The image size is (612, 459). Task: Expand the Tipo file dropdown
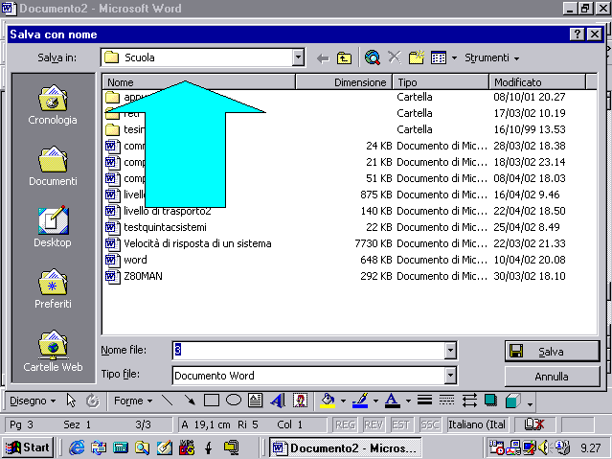pyautogui.click(x=450, y=376)
